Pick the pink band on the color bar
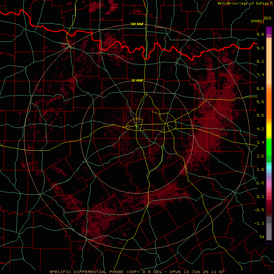 tap(269, 184)
